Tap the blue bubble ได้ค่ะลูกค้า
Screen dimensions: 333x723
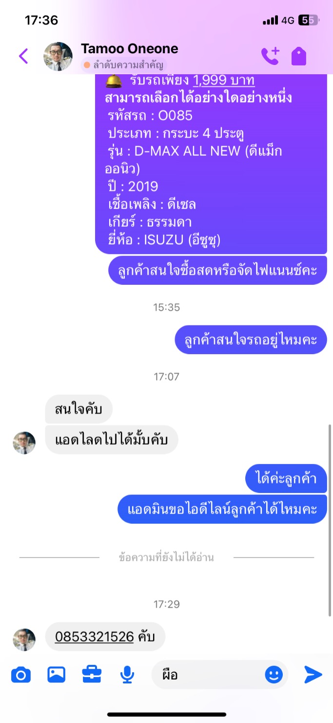(x=286, y=478)
